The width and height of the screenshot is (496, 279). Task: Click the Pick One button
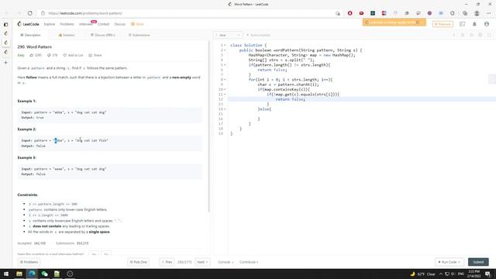tap(138, 262)
